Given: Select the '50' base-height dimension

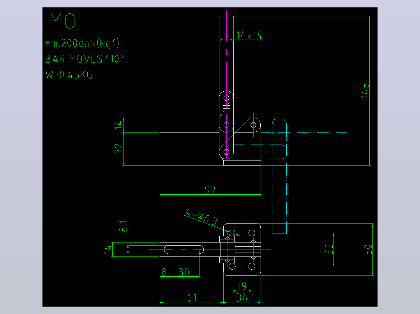Looking at the screenshot, I should [x=368, y=249].
